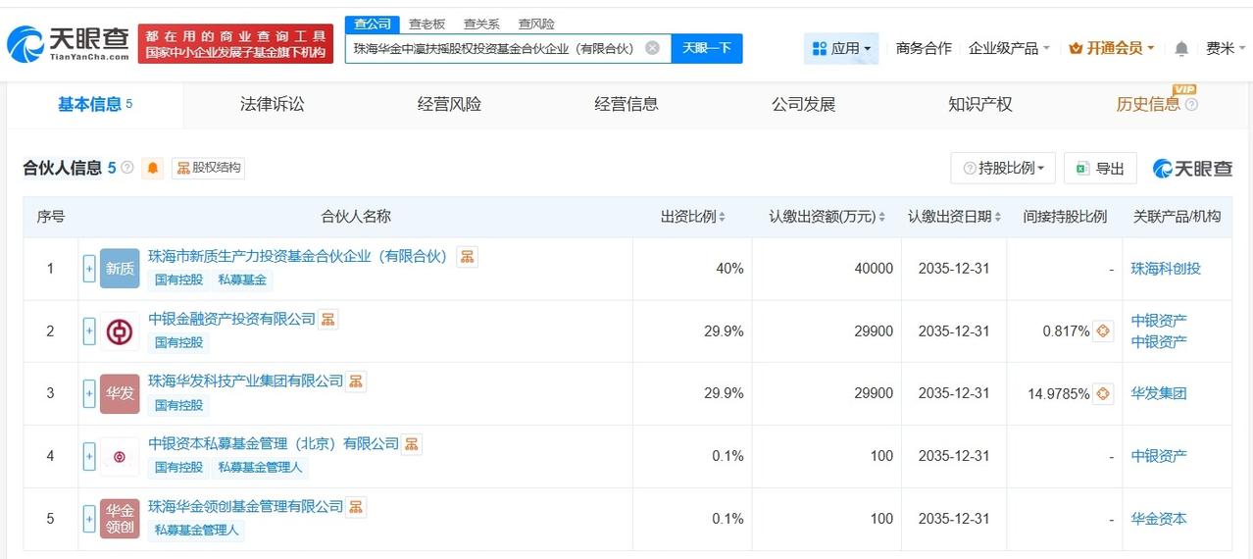1253x559 pixels.
Task: Open 中银资本私募基金管理（北京）有限公司 link
Action: (274, 443)
